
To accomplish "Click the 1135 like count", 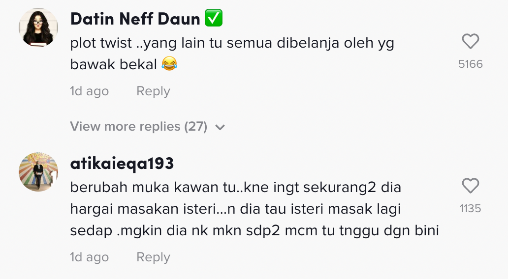I will click(470, 209).
